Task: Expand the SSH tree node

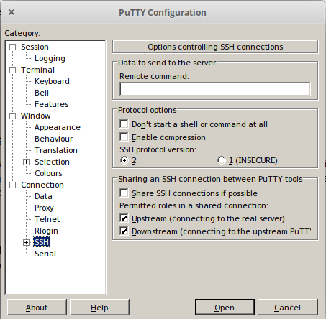Action: (26, 243)
